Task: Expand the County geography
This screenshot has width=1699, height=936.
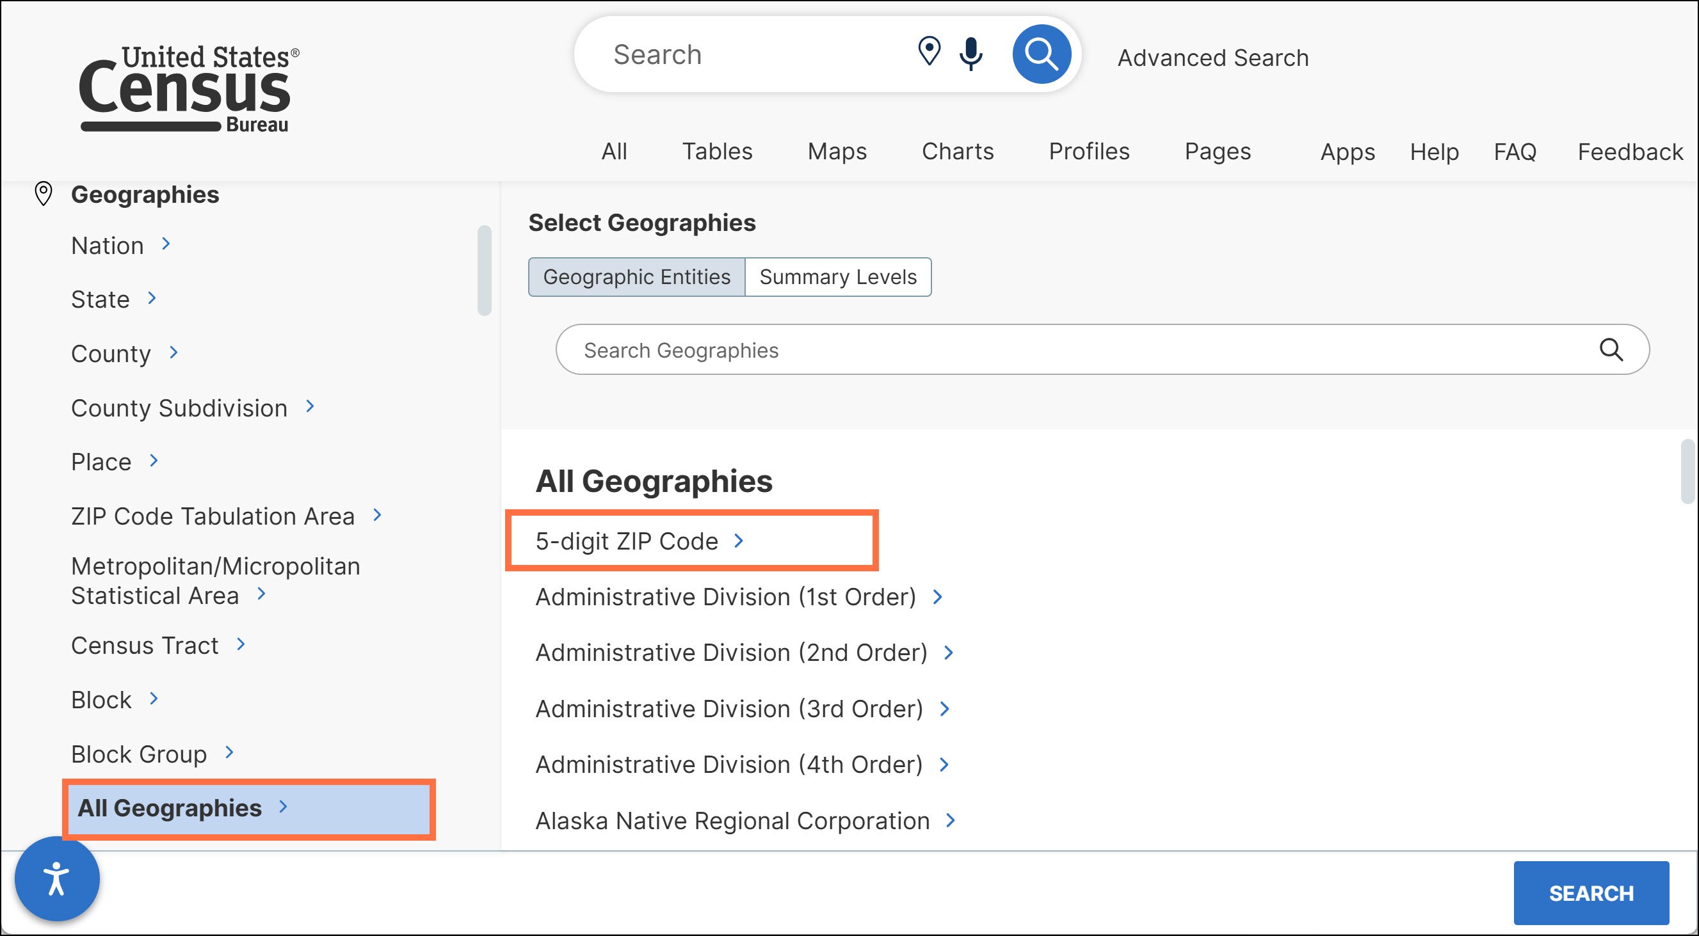Action: [125, 354]
